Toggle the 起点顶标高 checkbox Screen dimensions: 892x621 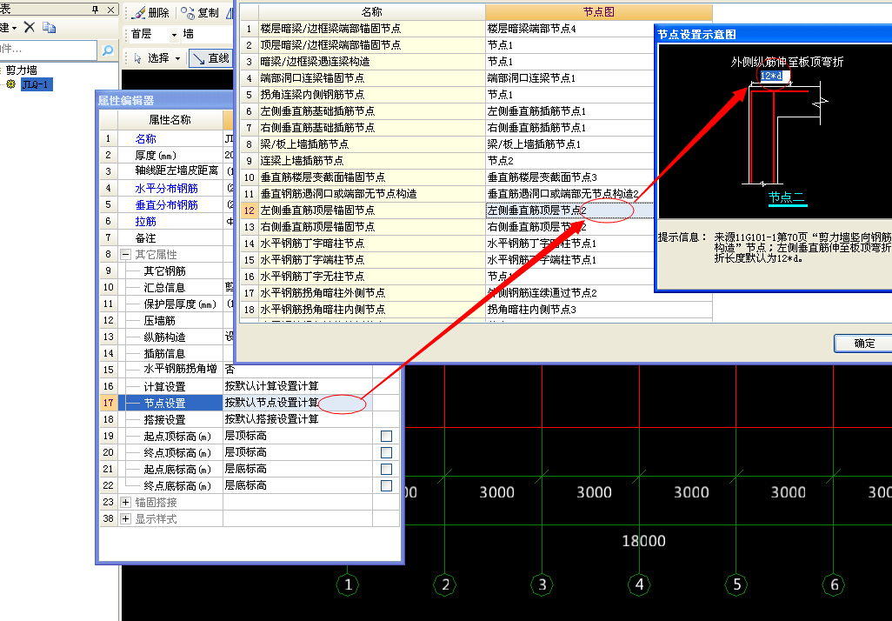pyautogui.click(x=386, y=436)
